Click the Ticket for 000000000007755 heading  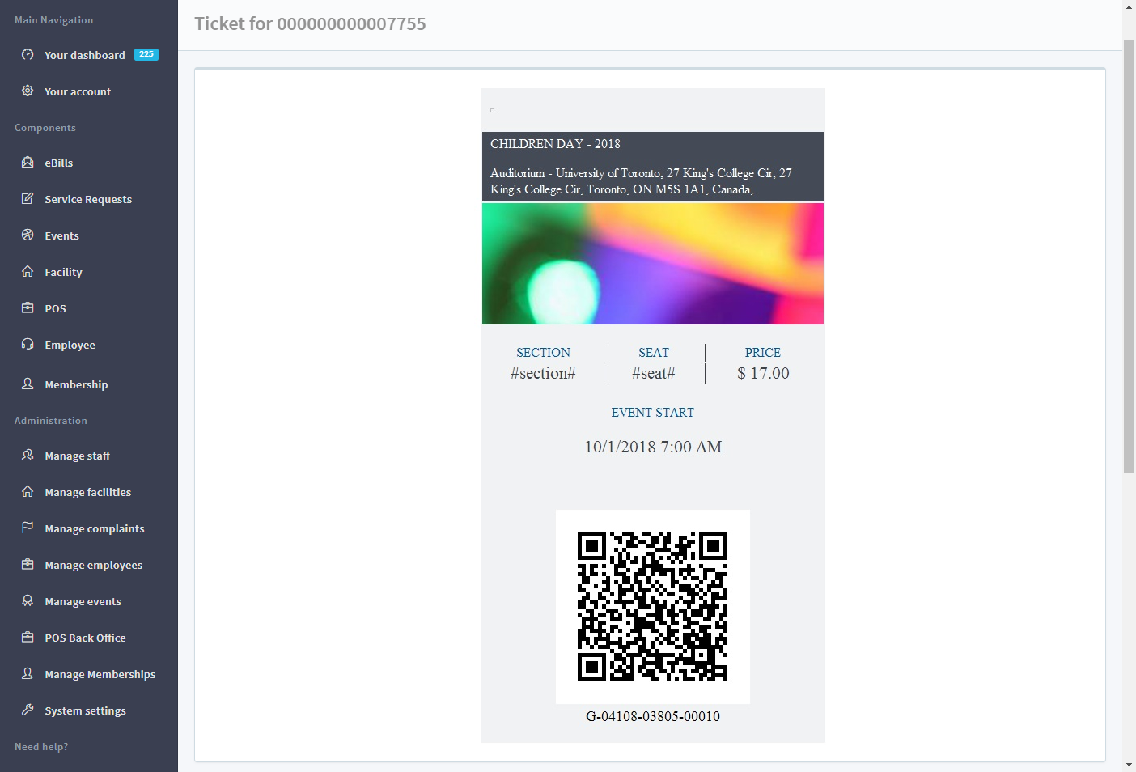[310, 23]
